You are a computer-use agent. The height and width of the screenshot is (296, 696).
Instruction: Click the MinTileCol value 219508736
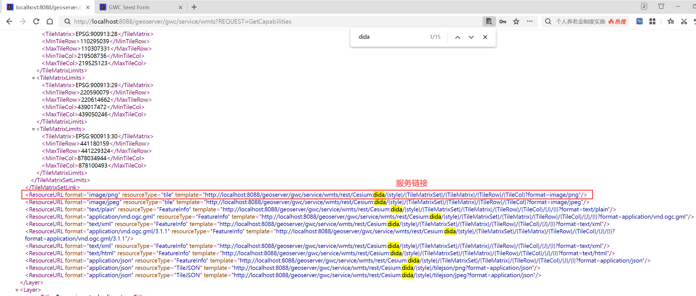click(x=92, y=56)
